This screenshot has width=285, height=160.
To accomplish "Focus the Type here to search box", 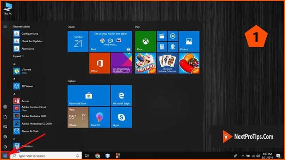I will pos(46,156).
